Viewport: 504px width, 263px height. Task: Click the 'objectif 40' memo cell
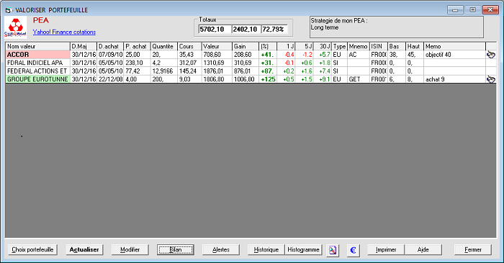pyautogui.click(x=455, y=55)
